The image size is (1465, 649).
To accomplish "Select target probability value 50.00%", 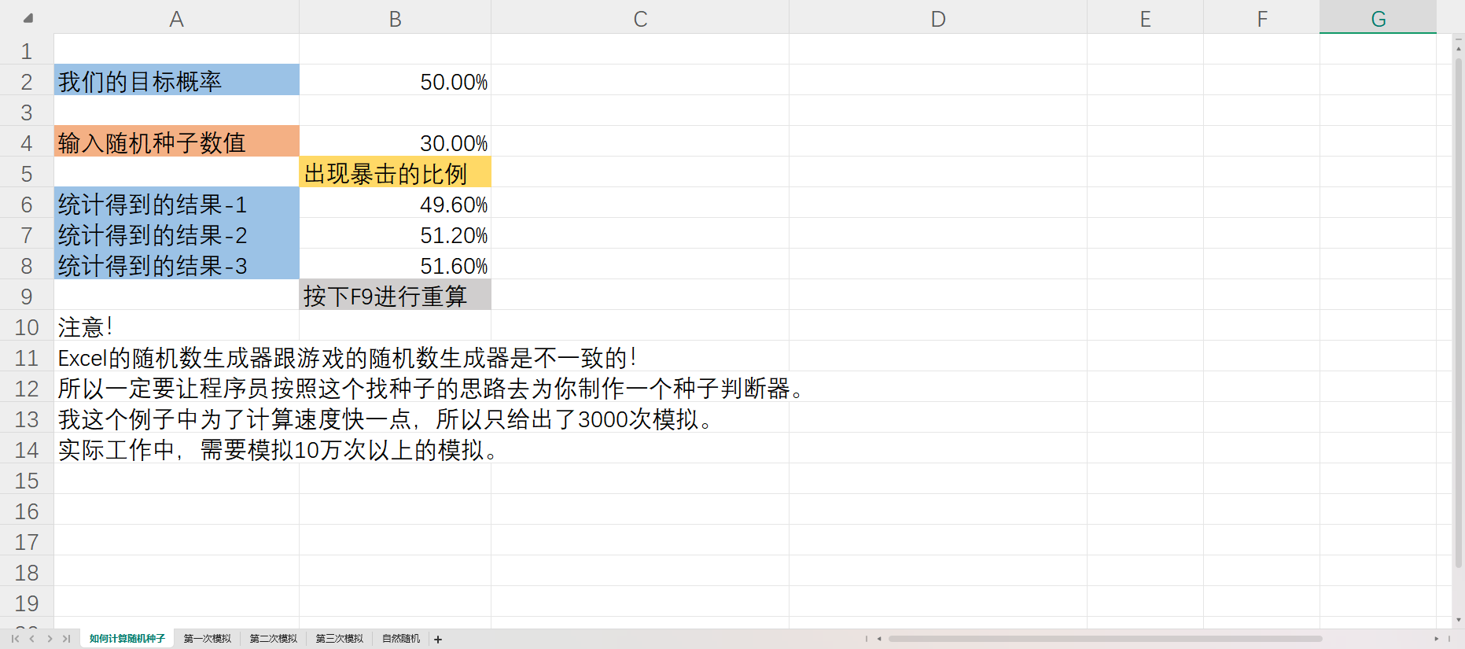I will pos(396,80).
